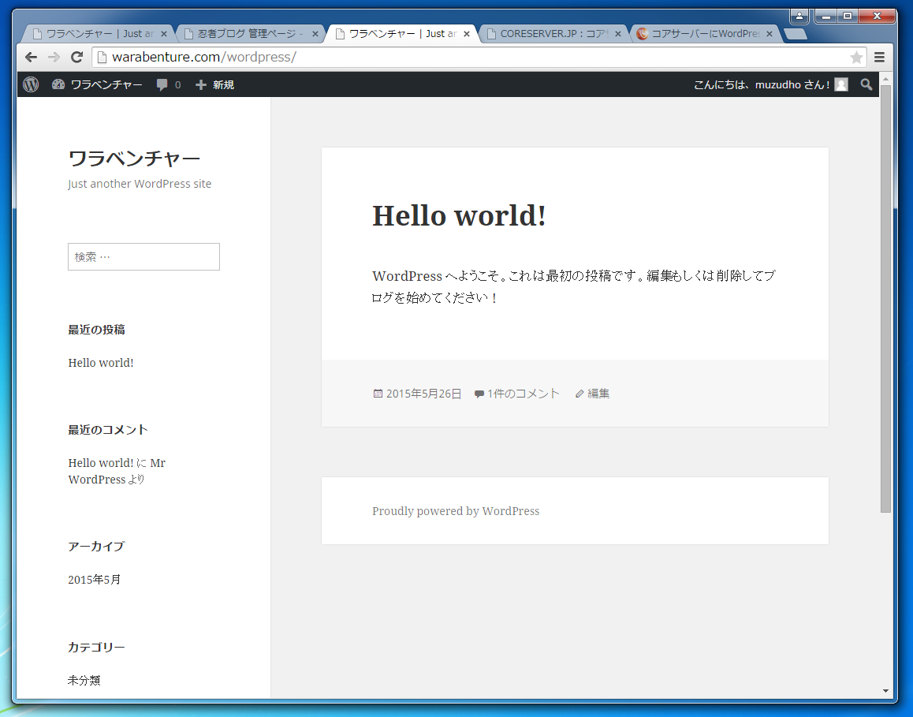Image resolution: width=913 pixels, height=717 pixels.
Task: Switch to first ワラベンチャー tab
Action: tap(96, 34)
